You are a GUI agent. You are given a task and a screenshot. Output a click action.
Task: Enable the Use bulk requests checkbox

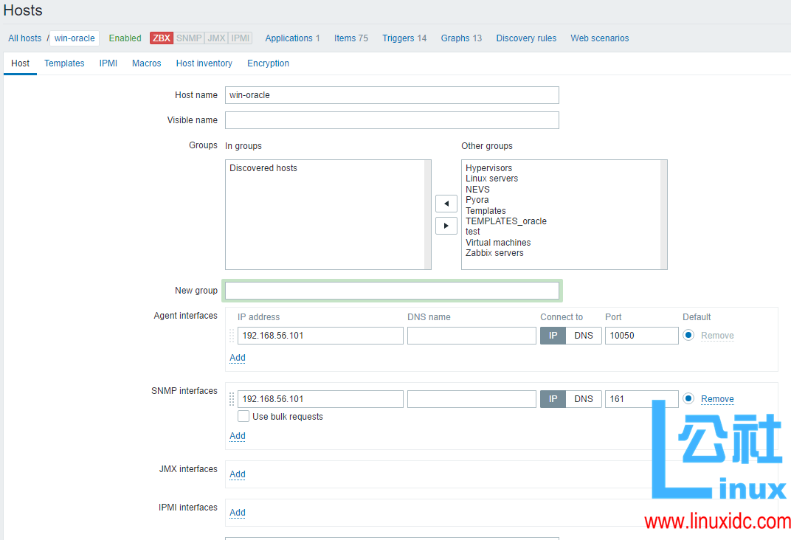click(243, 416)
